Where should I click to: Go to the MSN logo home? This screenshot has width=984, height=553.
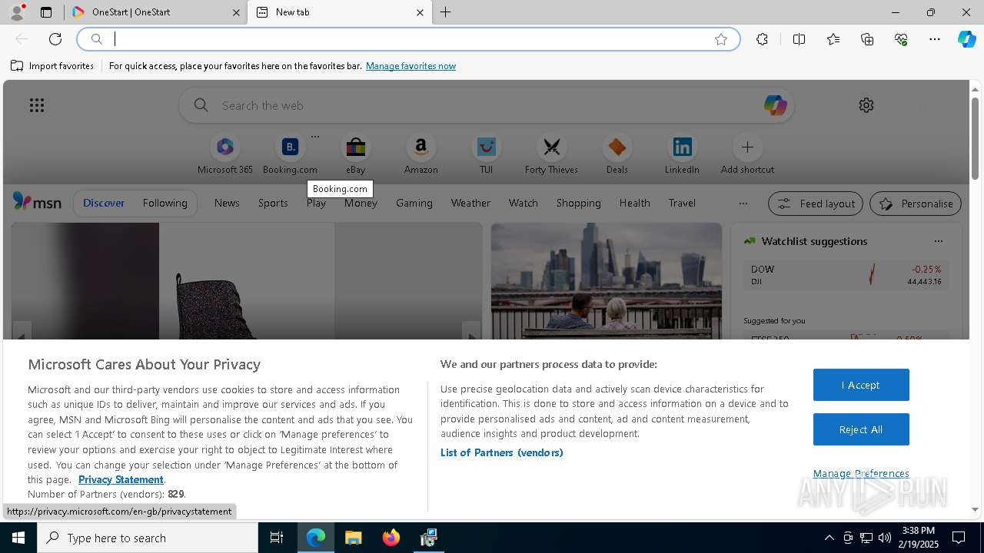click(37, 201)
